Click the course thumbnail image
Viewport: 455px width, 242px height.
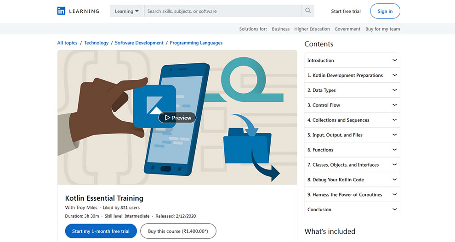pyautogui.click(x=177, y=118)
